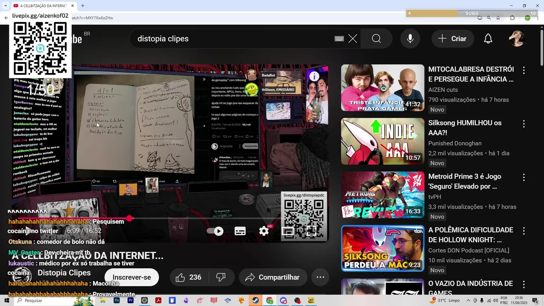
Task: Go back with the browser back arrow
Action: tap(6, 18)
